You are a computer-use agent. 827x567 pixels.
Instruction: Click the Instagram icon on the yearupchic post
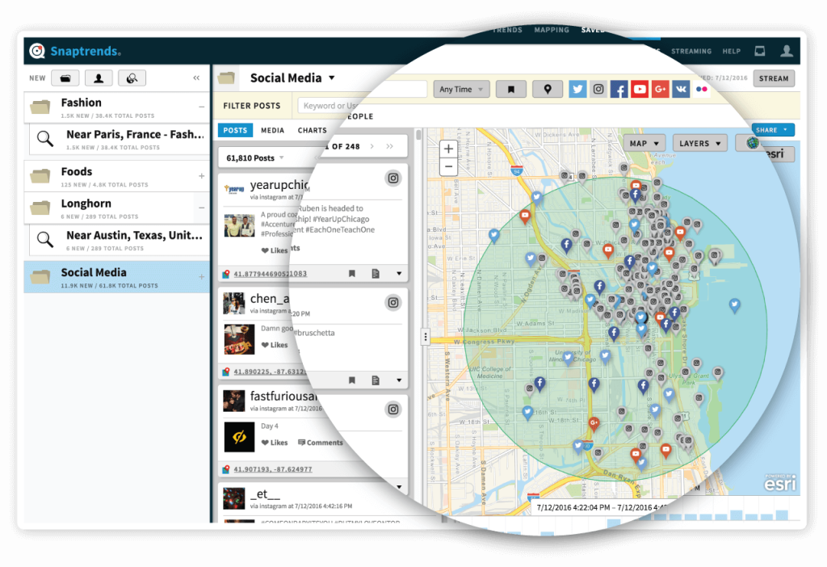[393, 178]
